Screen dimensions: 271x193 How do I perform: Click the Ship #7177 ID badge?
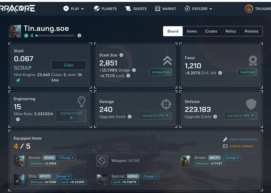[x=45, y=176]
